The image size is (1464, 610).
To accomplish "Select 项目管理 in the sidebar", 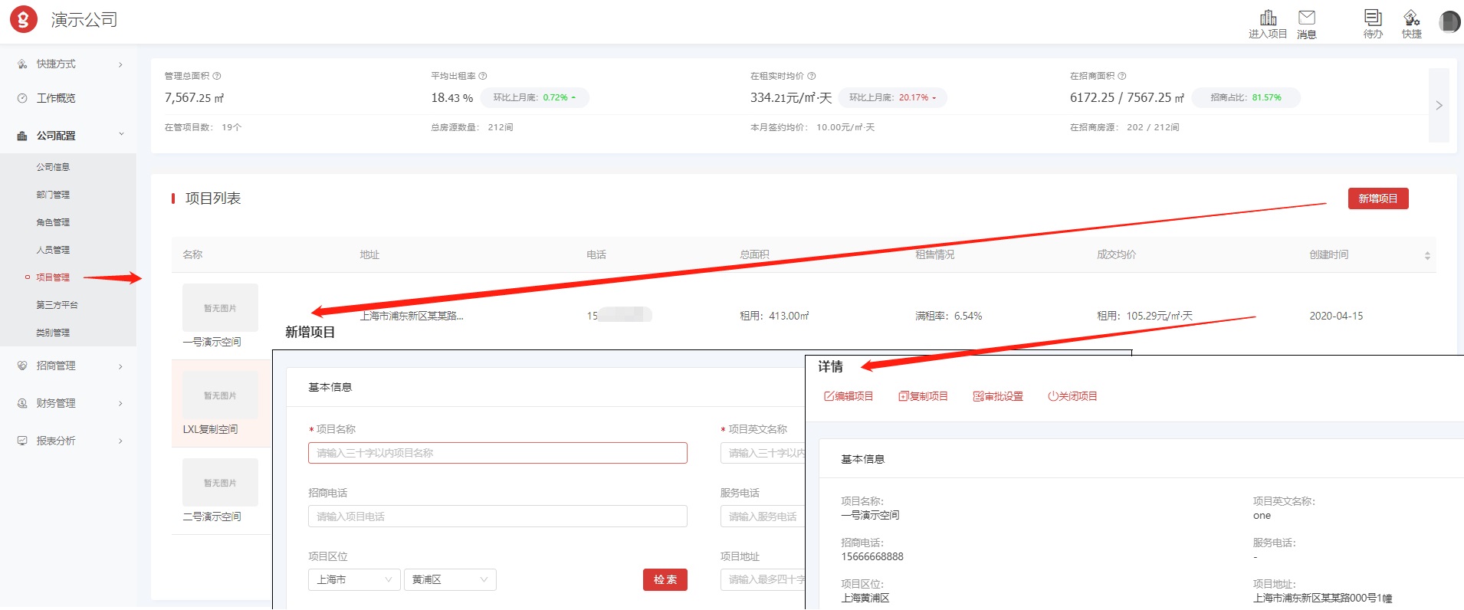I will click(53, 277).
